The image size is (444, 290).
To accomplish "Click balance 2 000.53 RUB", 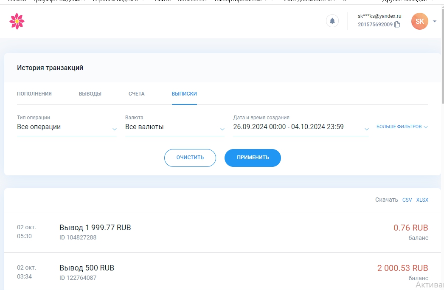I will click(403, 268).
